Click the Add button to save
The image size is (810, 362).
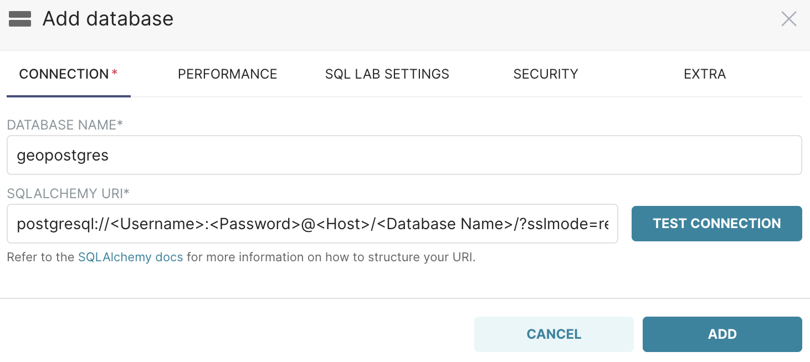coord(722,334)
